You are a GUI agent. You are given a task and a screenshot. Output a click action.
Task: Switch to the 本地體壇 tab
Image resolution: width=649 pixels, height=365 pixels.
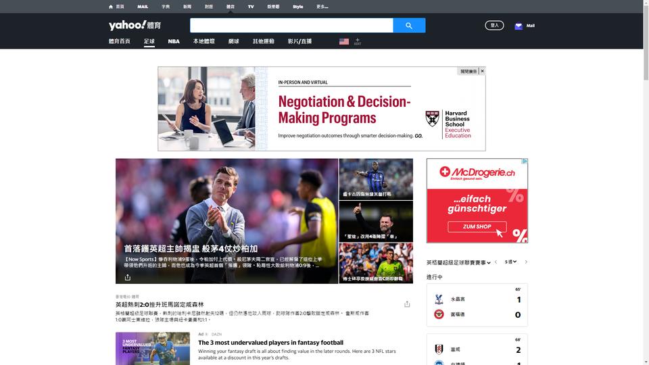203,41
